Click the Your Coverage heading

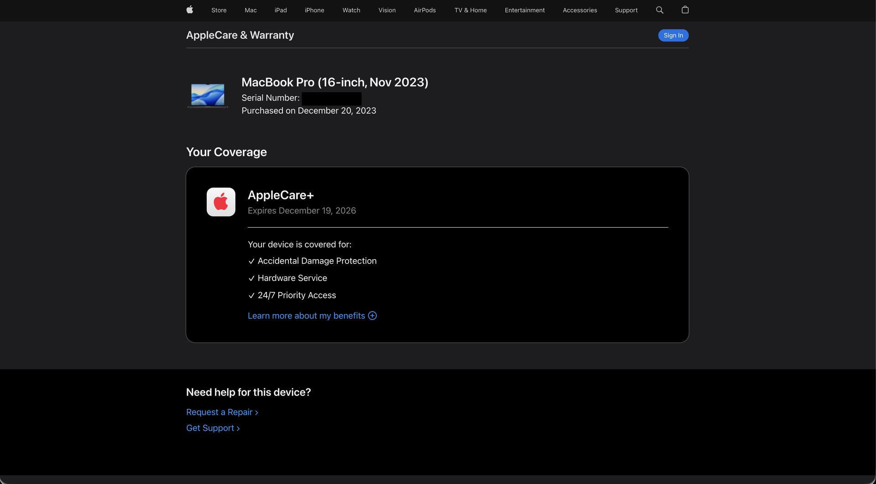[226, 152]
